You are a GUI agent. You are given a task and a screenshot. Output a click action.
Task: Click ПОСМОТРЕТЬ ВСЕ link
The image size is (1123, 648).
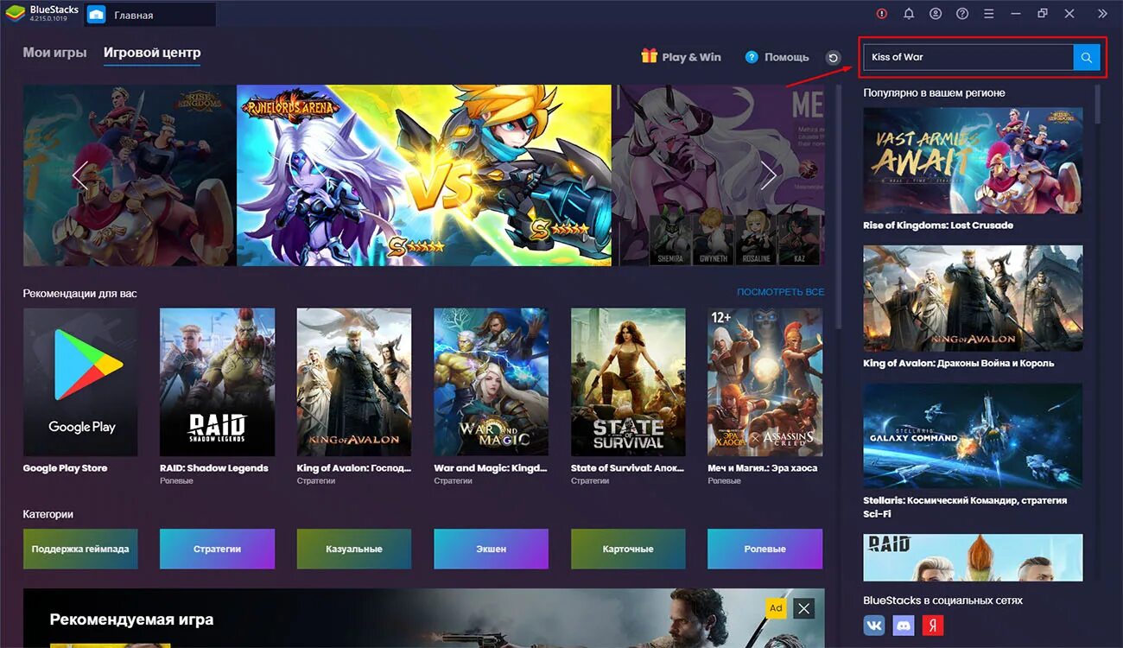780,292
